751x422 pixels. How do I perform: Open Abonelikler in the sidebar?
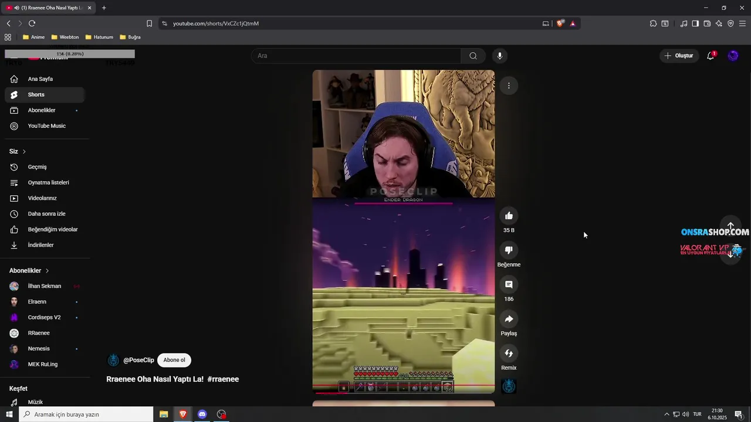point(45,110)
